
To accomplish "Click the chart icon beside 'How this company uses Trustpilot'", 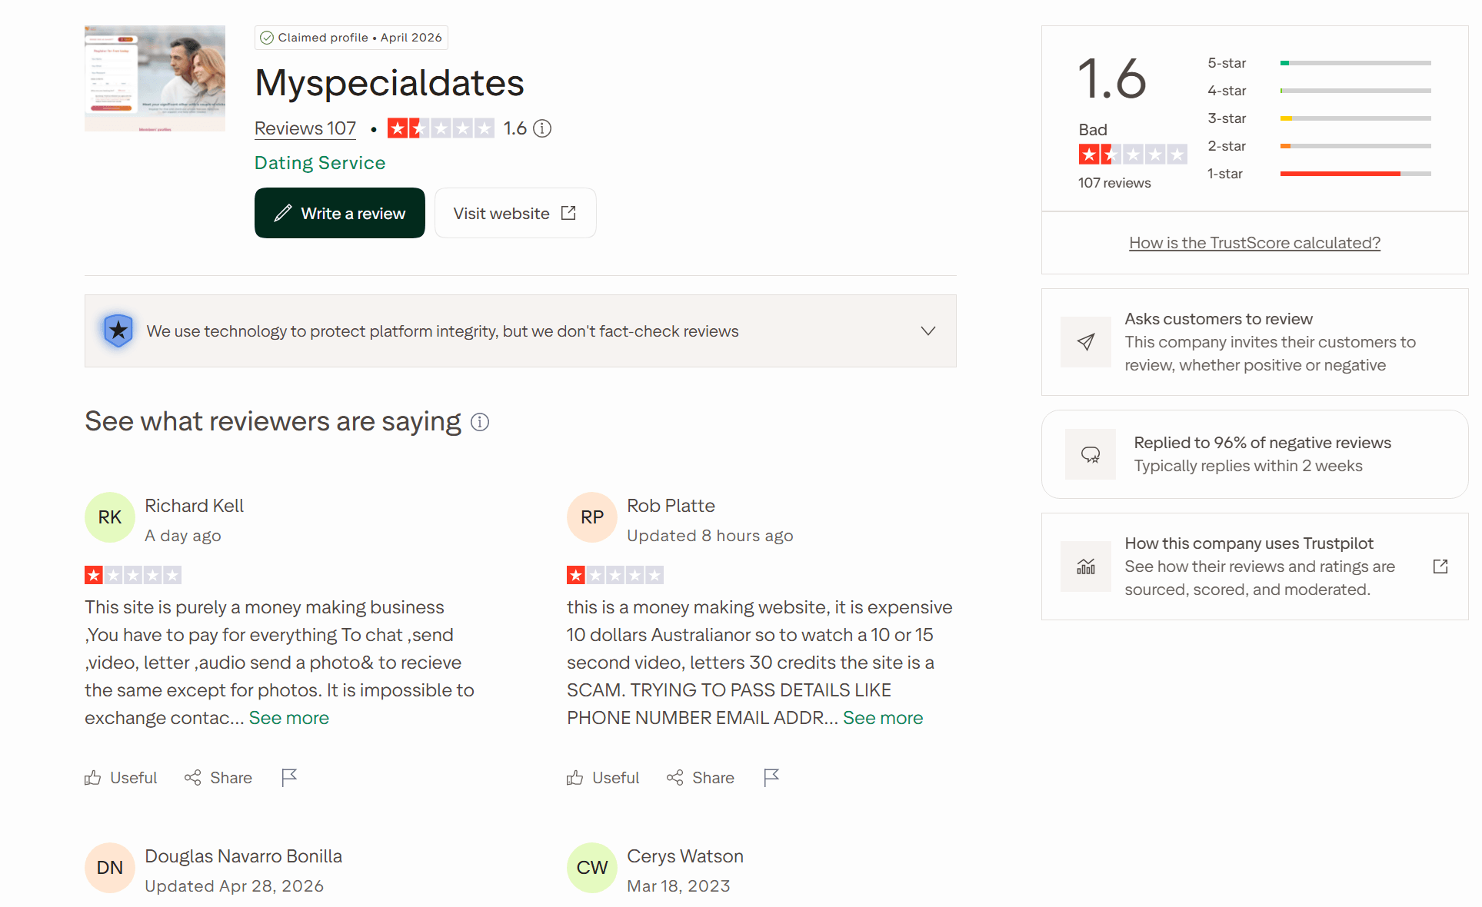I will point(1085,566).
